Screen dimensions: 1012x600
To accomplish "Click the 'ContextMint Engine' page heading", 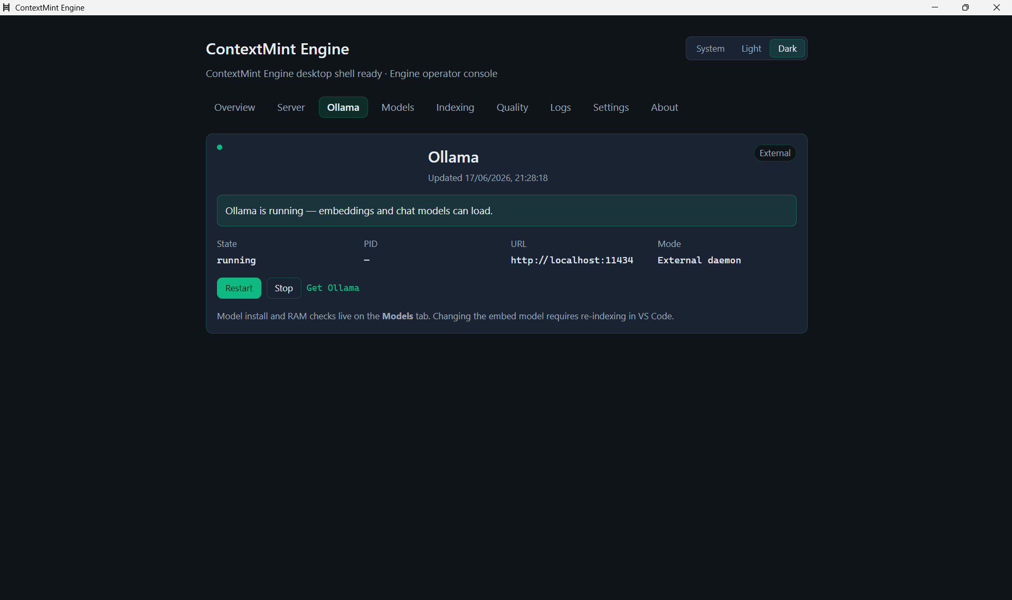I will click(277, 49).
